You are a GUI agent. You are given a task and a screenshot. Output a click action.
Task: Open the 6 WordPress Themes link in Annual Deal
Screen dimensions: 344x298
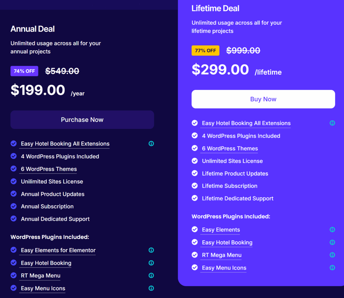[x=49, y=169]
